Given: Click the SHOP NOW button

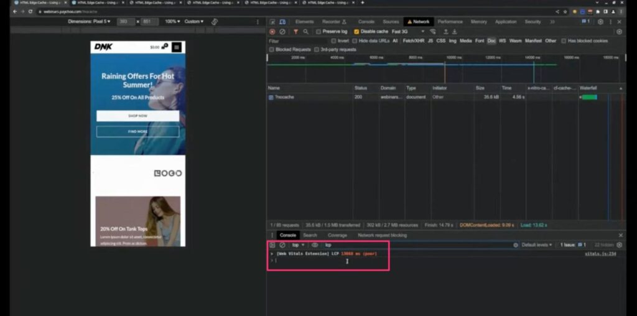Looking at the screenshot, I should (137, 116).
